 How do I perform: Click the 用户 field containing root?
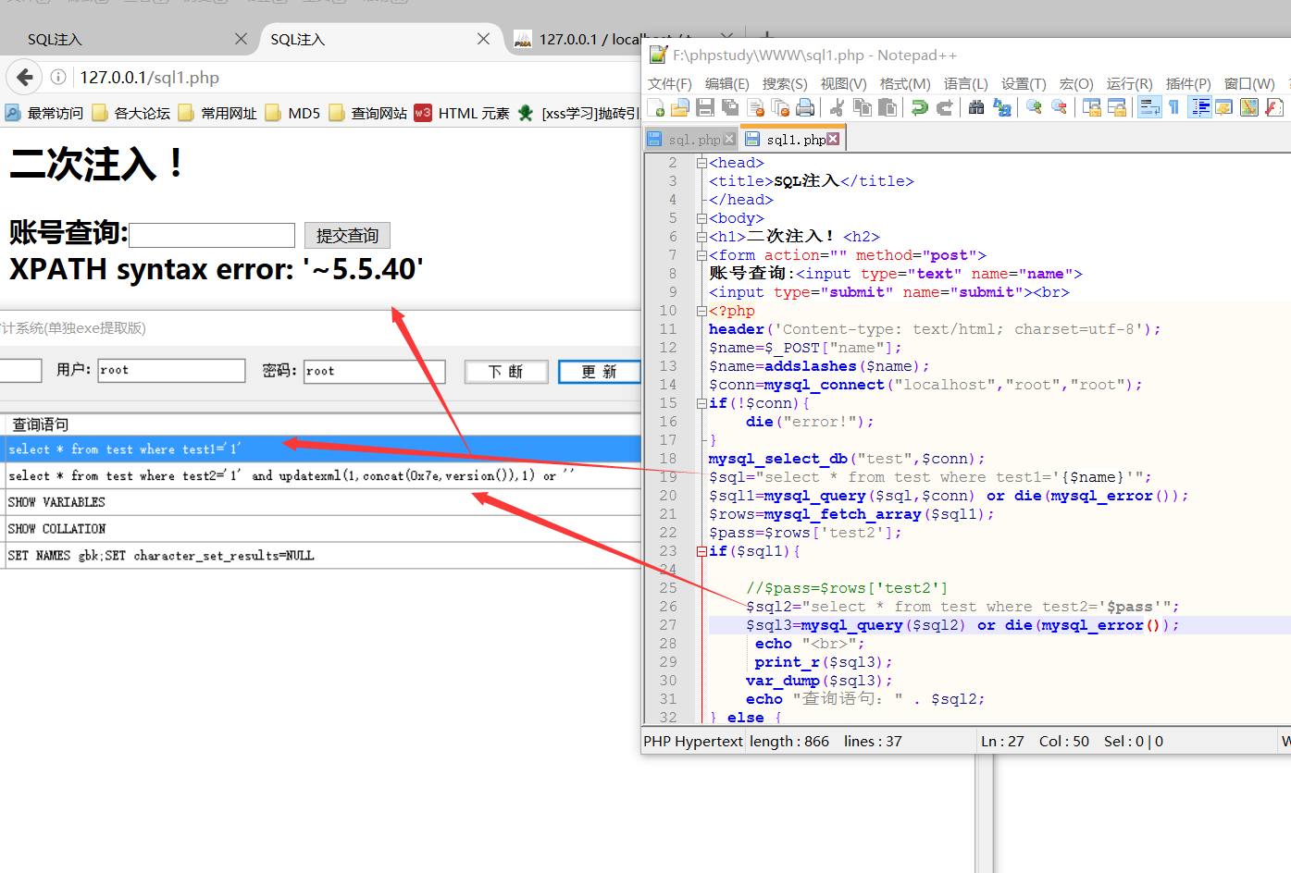[171, 371]
